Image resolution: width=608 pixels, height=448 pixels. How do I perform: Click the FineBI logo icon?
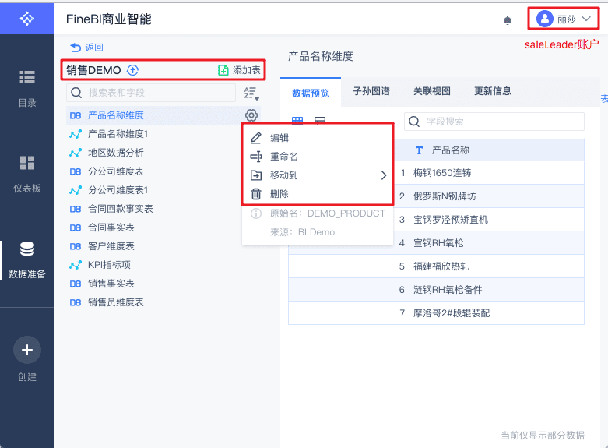pyautogui.click(x=26, y=18)
